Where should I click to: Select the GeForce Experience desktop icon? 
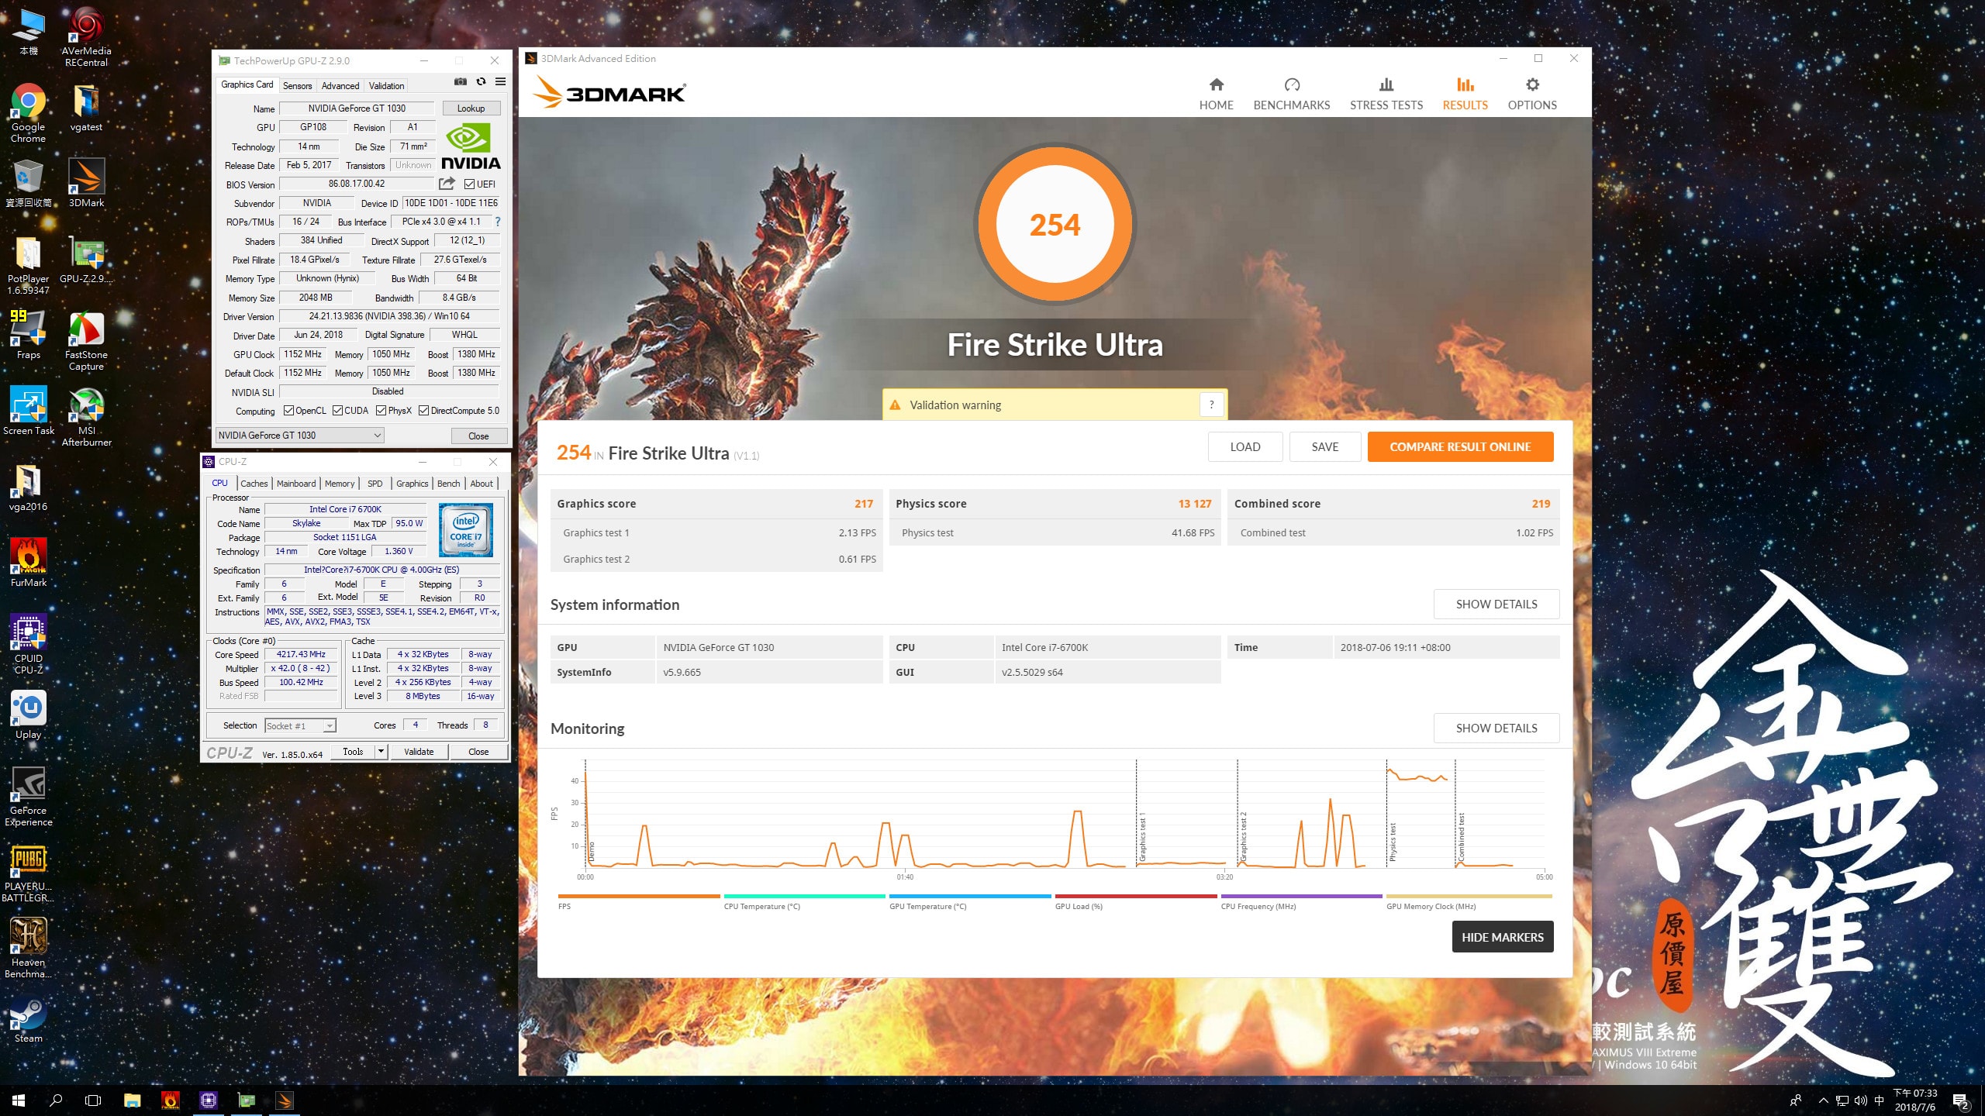tap(29, 797)
